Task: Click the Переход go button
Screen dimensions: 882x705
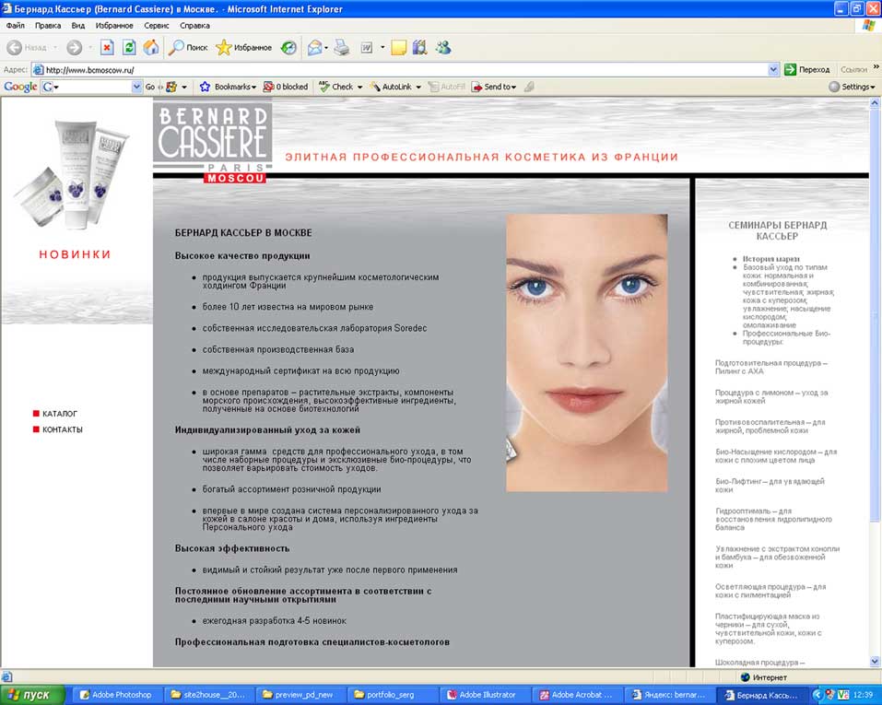Action: [x=807, y=69]
